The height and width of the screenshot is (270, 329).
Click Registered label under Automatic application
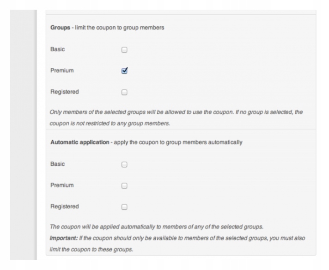click(64, 206)
